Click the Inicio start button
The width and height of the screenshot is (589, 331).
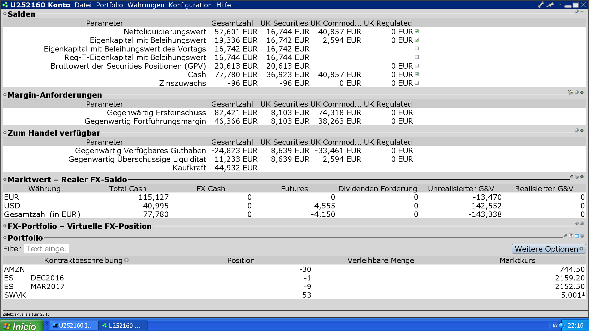[x=21, y=326]
